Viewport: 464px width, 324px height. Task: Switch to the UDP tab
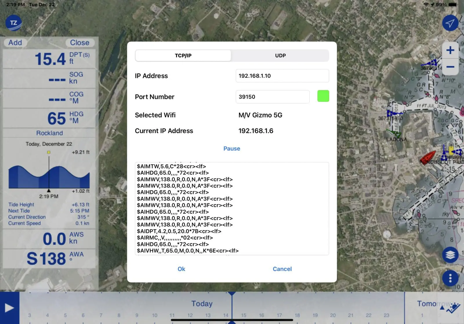(280, 55)
